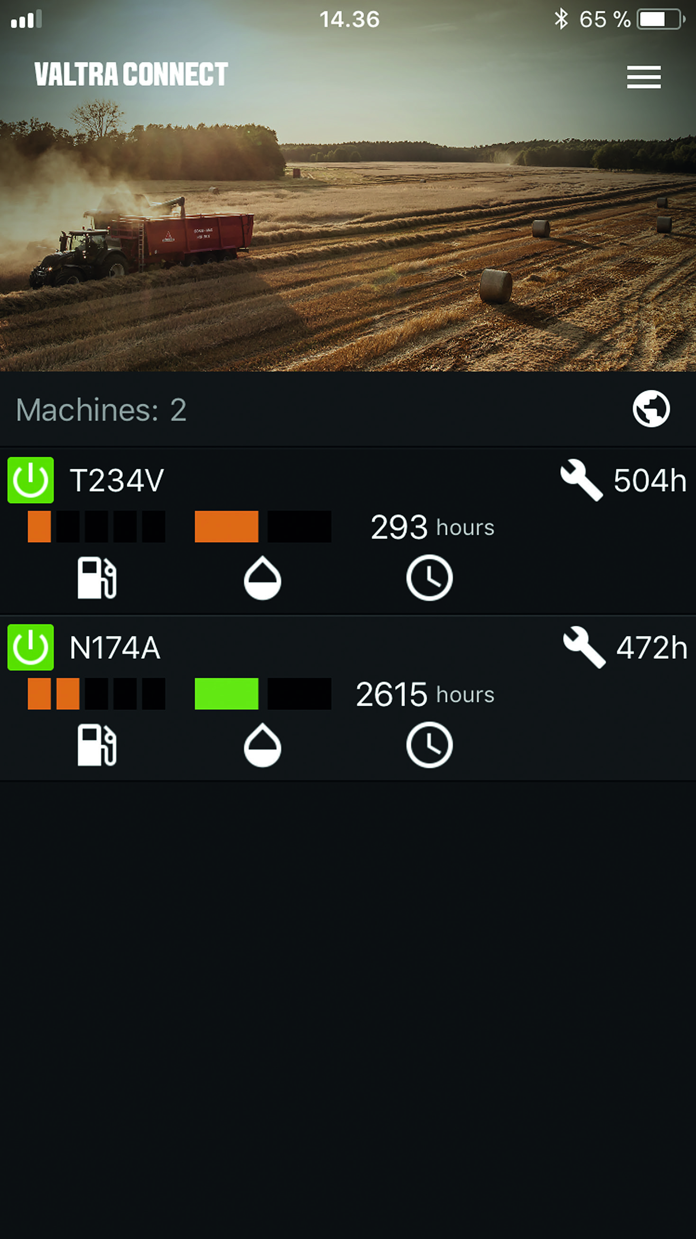Image resolution: width=696 pixels, height=1239 pixels.
Task: Open the N174A machine entry
Action: pyautogui.click(x=348, y=698)
